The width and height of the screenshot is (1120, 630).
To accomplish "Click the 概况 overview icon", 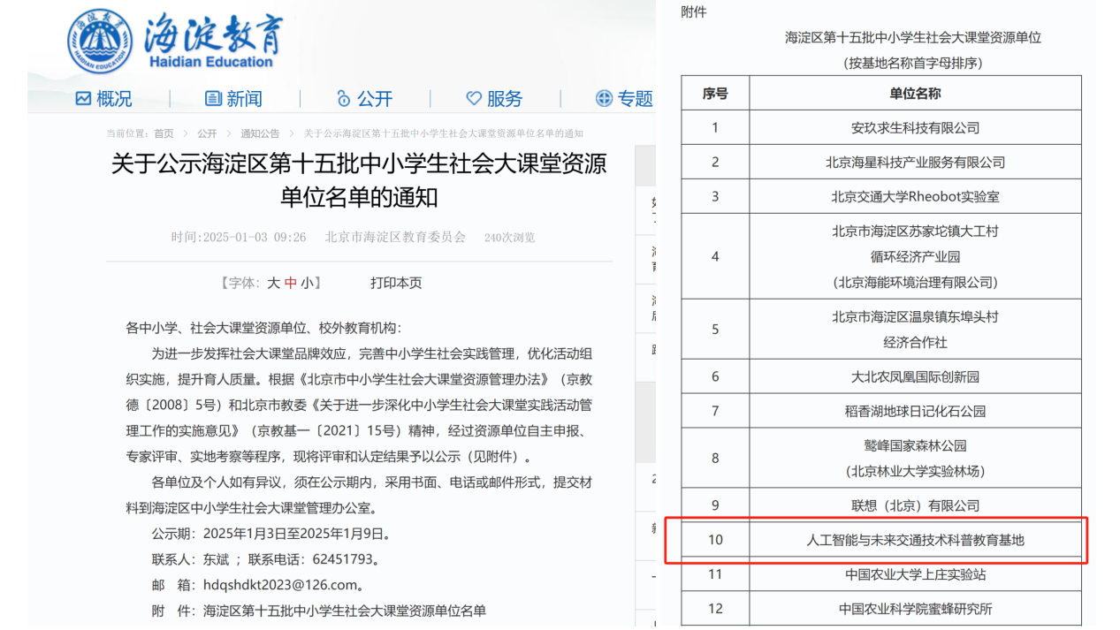I will [x=83, y=98].
